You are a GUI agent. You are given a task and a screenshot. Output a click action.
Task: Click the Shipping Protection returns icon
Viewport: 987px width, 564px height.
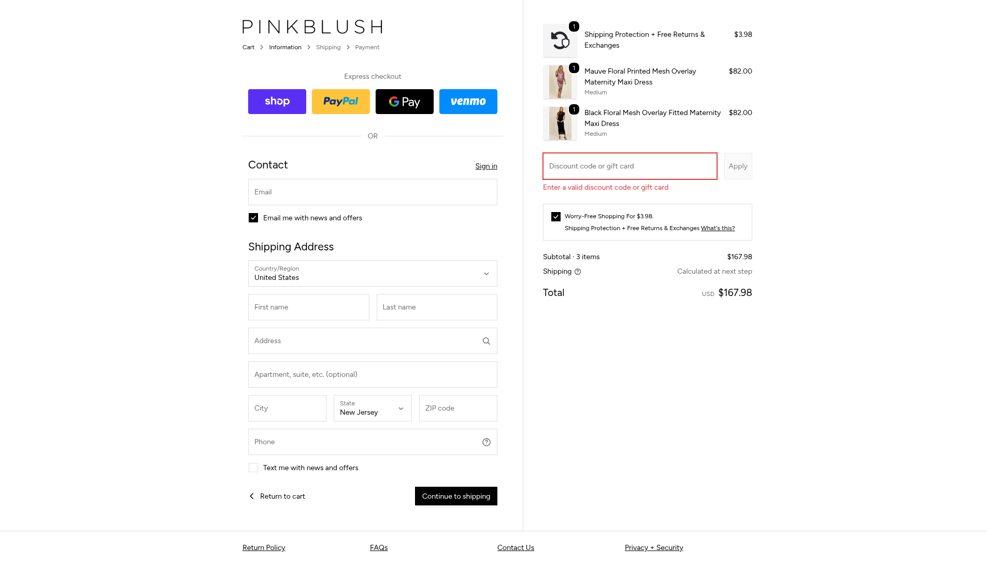tap(560, 40)
